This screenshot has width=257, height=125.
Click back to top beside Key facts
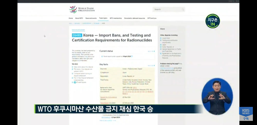[x=151, y=65]
